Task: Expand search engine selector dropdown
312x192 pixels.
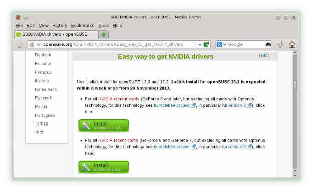Action: [224, 44]
